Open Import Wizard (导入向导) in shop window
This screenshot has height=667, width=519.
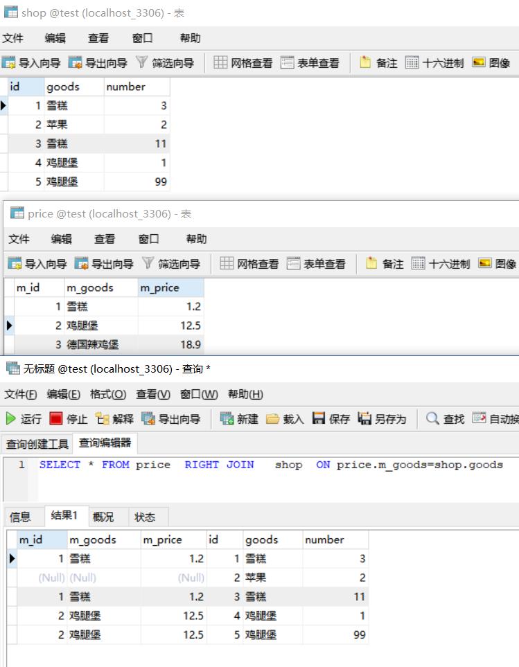click(x=32, y=63)
